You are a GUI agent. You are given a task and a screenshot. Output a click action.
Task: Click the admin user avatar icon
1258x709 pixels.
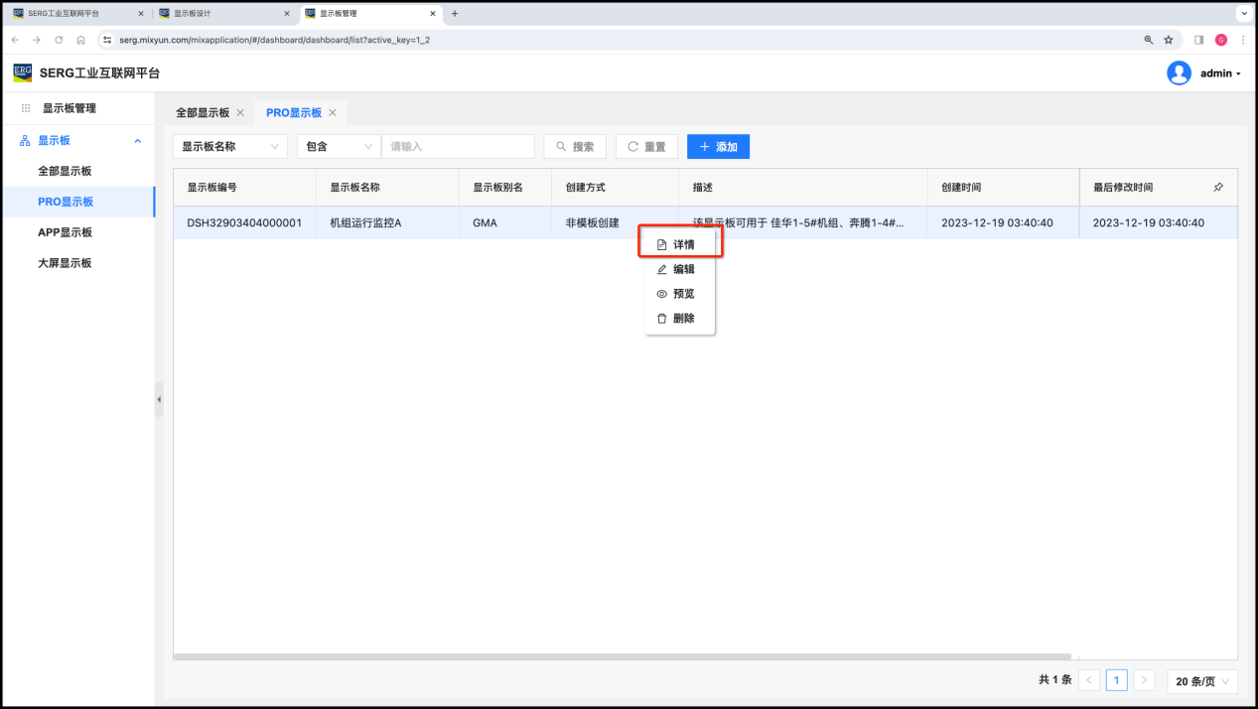click(1179, 73)
